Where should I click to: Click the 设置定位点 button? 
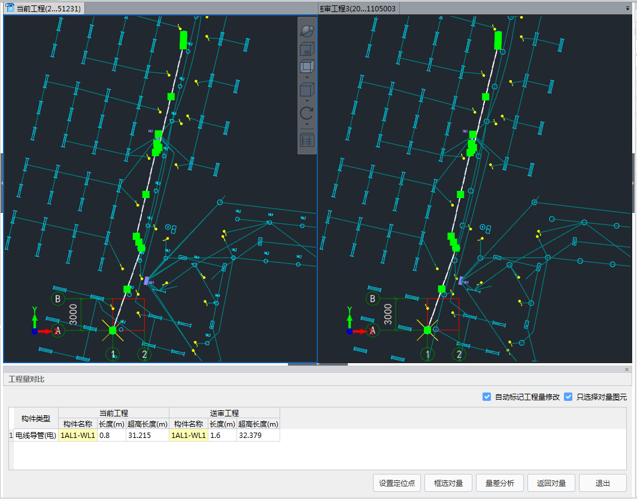(397, 483)
